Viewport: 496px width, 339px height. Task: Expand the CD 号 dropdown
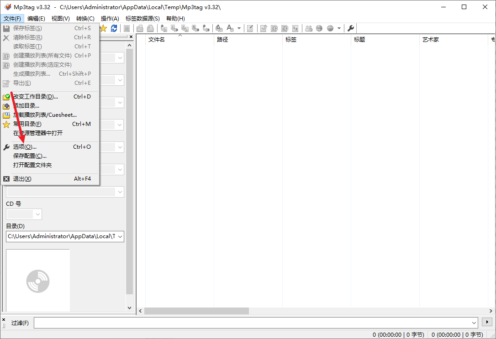(x=37, y=214)
